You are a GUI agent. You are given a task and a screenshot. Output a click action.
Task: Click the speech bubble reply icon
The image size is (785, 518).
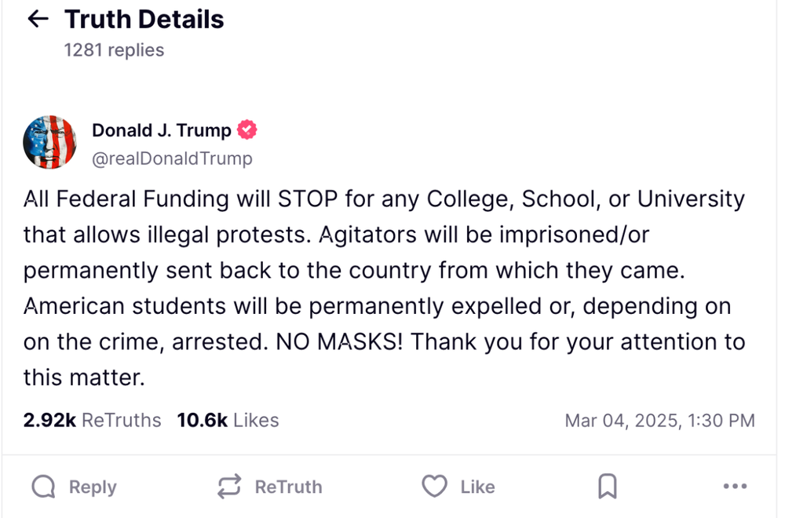click(44, 487)
